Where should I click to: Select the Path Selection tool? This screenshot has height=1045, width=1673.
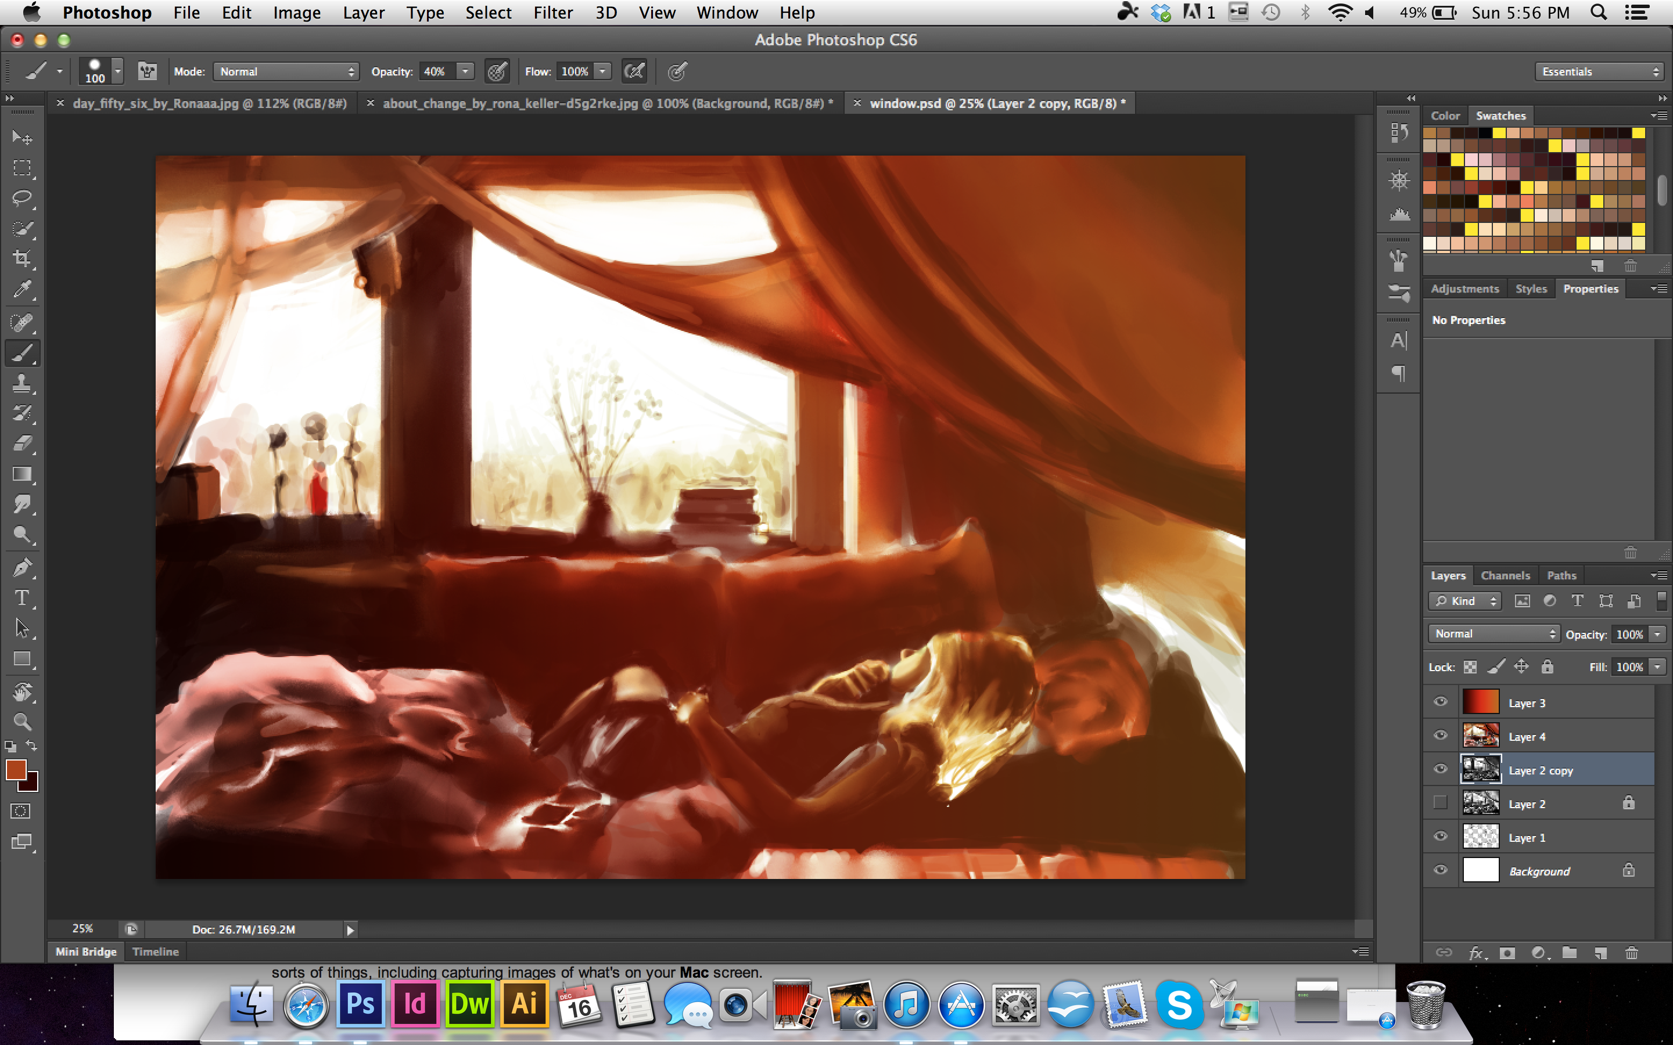22,628
